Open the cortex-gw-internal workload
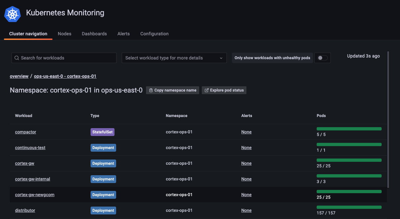Viewport: 400px width, 219px height. tap(32, 179)
